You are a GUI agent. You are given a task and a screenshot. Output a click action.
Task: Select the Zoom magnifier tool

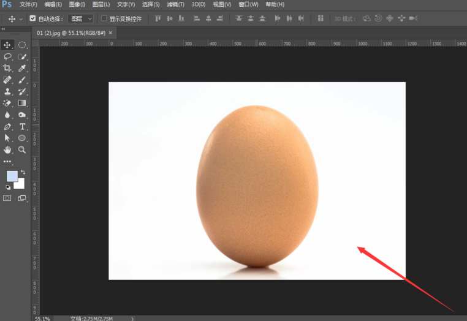click(x=22, y=149)
